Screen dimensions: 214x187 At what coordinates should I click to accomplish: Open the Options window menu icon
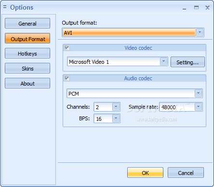click(x=5, y=7)
